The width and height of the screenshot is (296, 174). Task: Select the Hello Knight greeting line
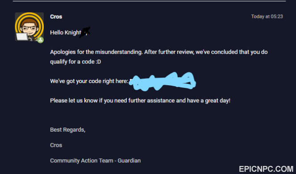coord(70,33)
